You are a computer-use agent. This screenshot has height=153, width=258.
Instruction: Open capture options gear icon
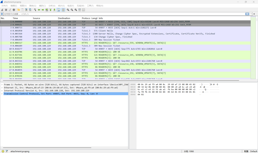[14, 10]
